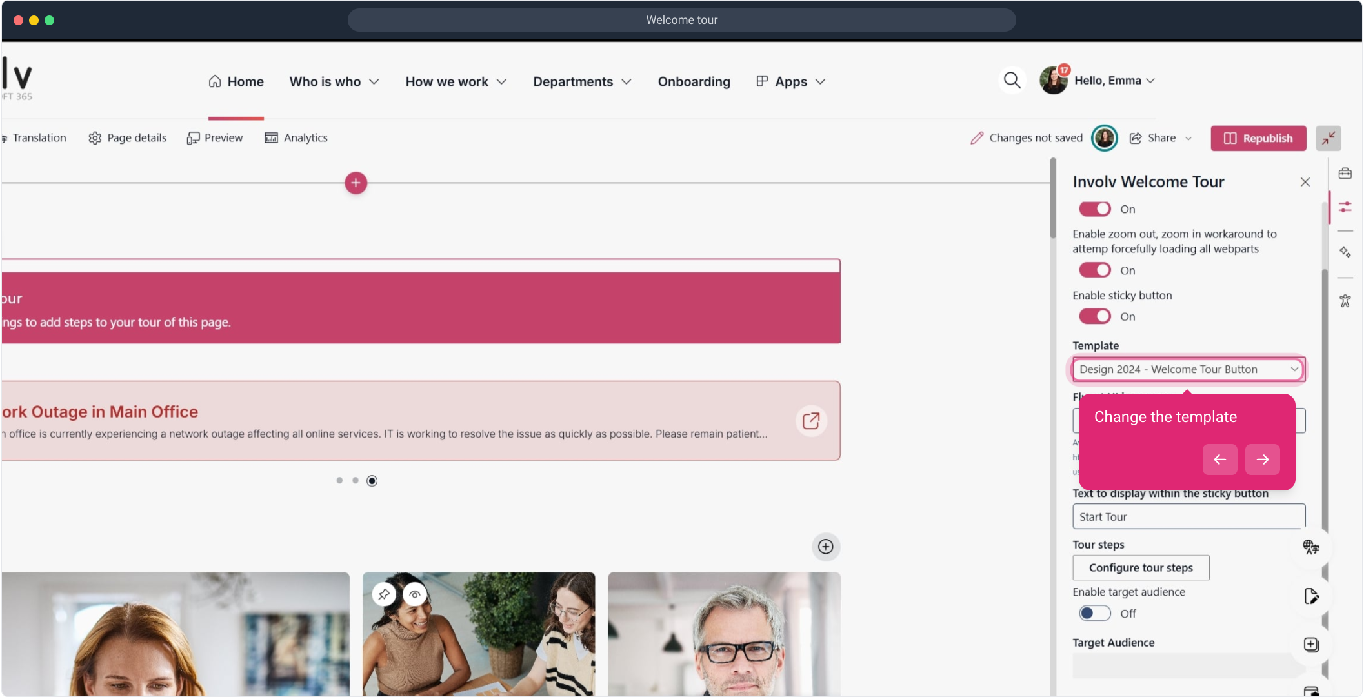Click the Involv logo
The image size is (1364, 697).
pos(17,79)
